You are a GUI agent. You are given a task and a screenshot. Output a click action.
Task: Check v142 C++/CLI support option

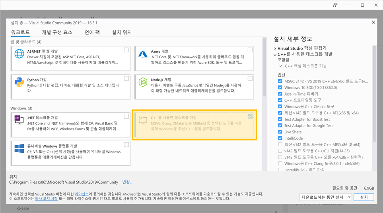(x=280, y=151)
